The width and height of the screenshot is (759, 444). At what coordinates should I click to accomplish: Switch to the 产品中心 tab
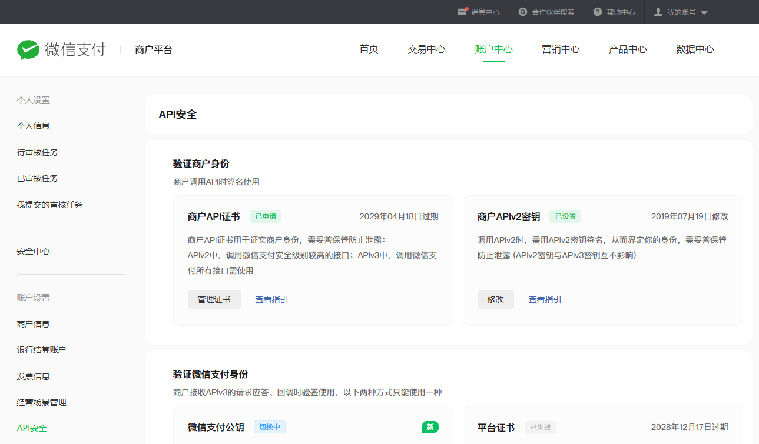click(628, 49)
